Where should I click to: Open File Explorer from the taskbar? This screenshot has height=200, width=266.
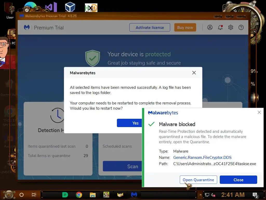[x=93, y=195]
